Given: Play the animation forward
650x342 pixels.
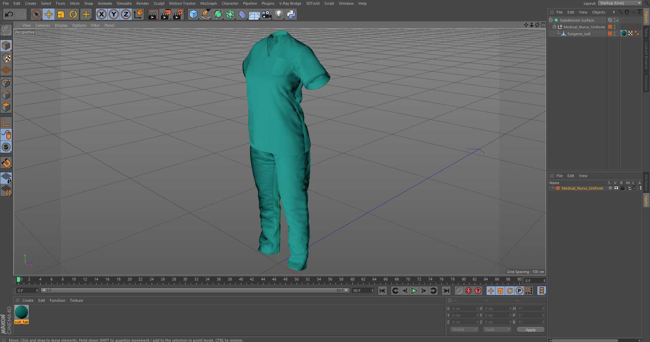Looking at the screenshot, I should [x=414, y=291].
